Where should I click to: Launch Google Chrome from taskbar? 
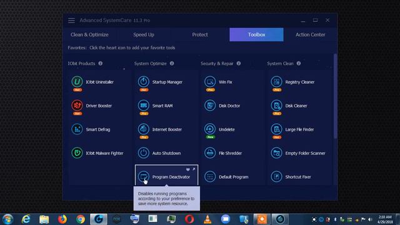point(81,219)
